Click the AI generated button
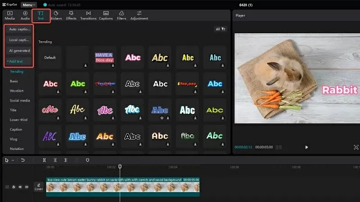The image size is (360, 202). (19, 51)
